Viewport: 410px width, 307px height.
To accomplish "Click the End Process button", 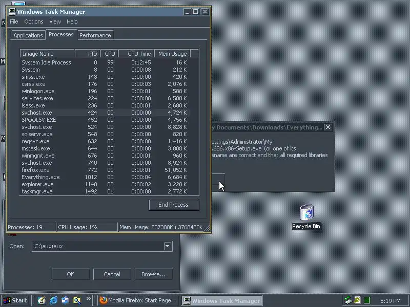I will click(174, 205).
